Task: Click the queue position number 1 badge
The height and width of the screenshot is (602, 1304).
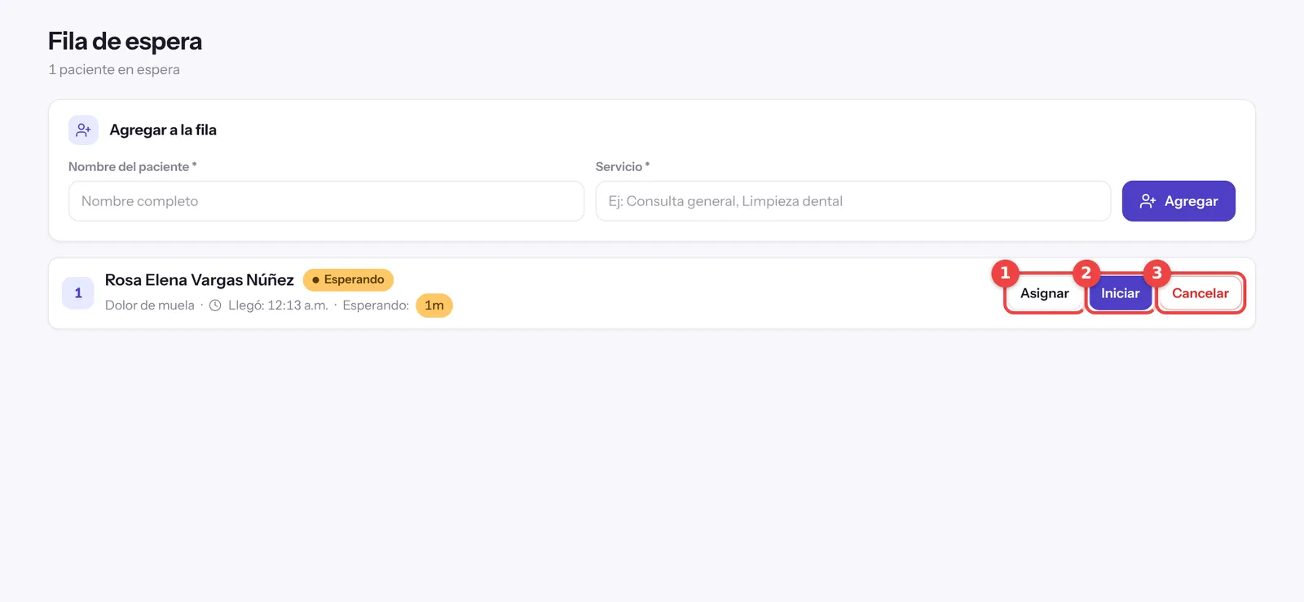Action: pos(78,293)
